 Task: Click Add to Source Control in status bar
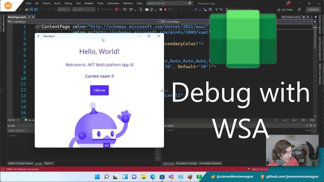click(x=259, y=169)
